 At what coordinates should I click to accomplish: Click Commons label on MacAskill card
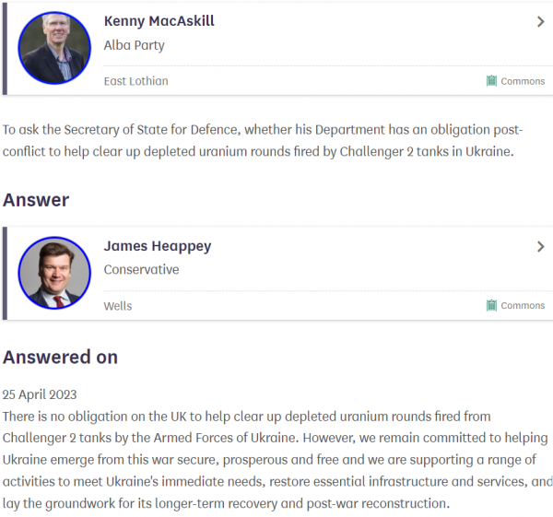(x=523, y=81)
